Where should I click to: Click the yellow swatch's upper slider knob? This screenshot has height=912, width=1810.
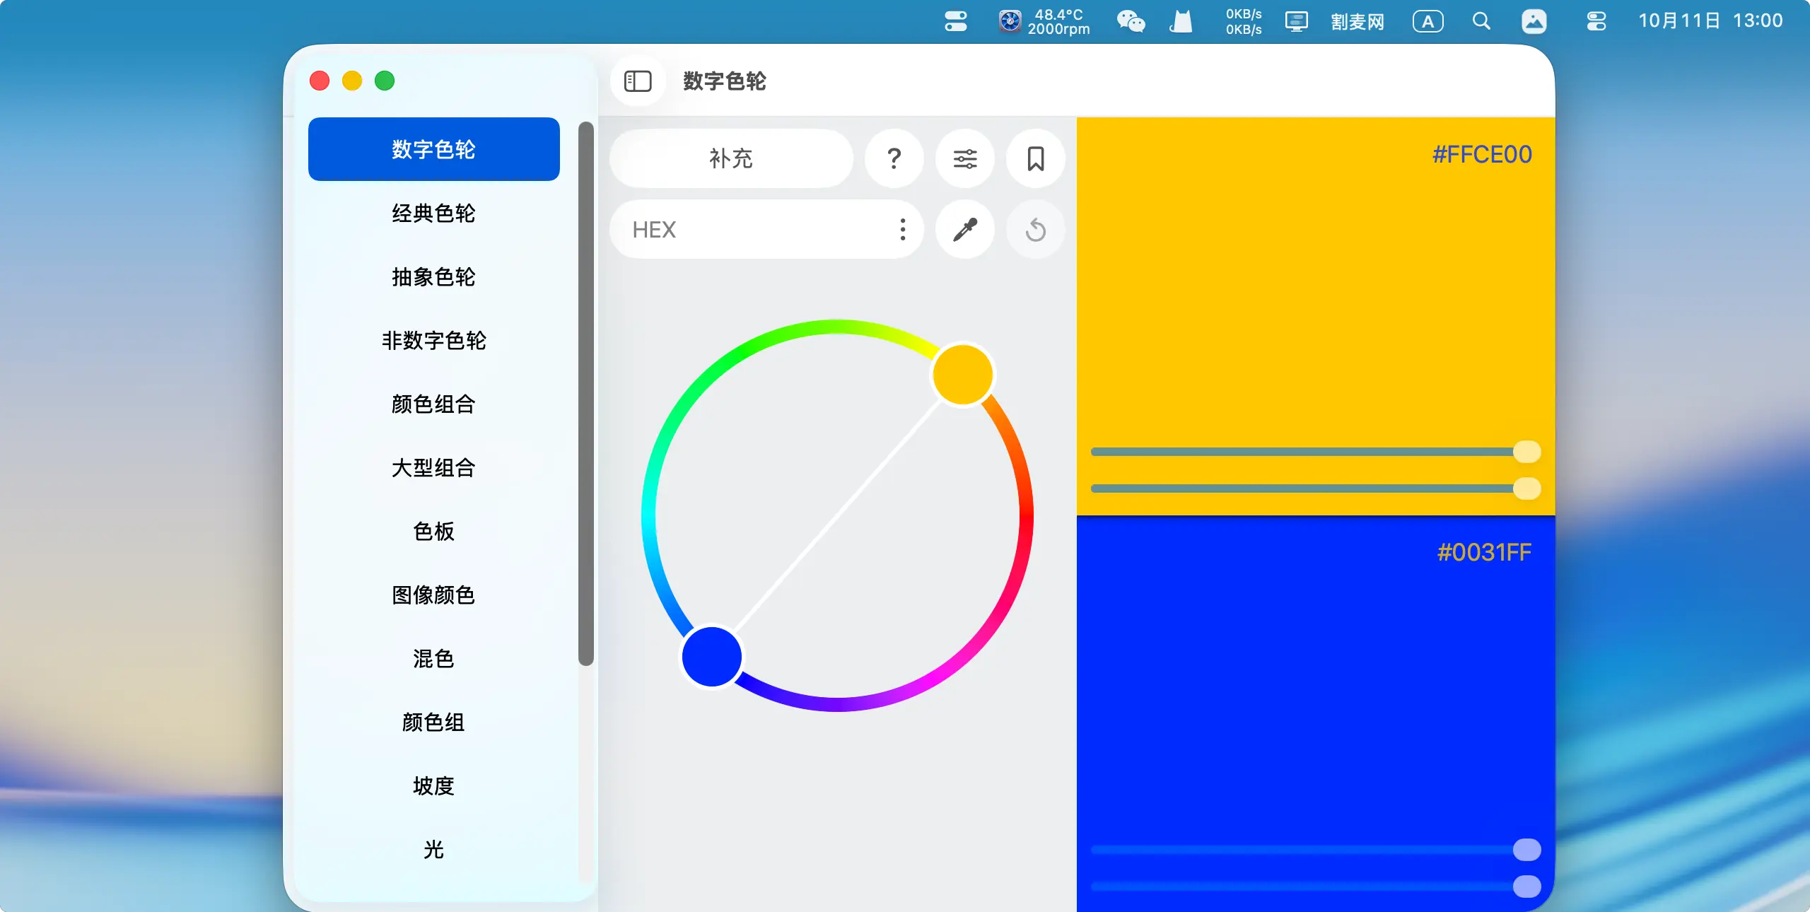click(1526, 452)
